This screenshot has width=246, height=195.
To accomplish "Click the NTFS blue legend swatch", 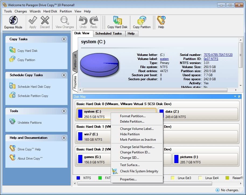I will [x=78, y=178].
